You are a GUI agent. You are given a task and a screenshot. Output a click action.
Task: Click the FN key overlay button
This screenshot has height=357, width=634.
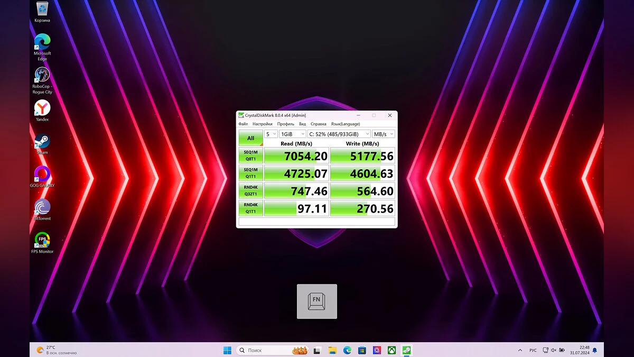point(317,301)
